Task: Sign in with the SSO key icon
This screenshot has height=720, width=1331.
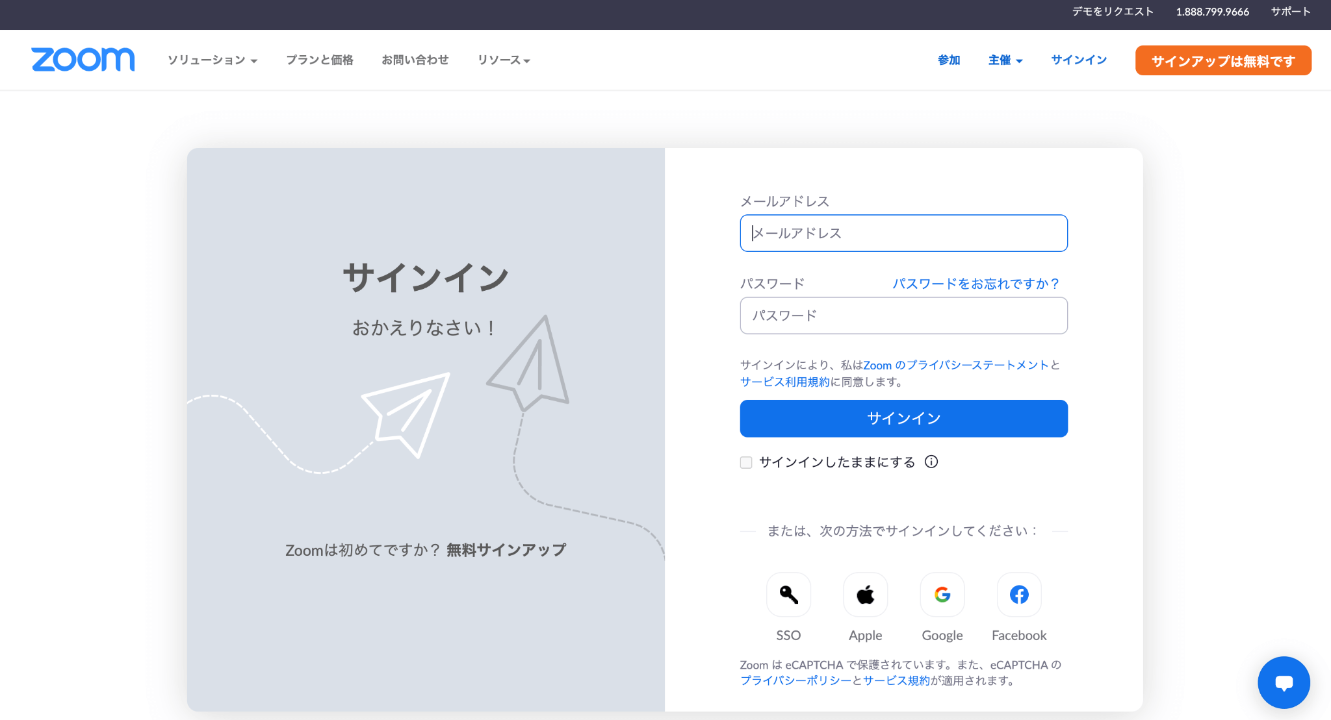Action: [x=788, y=595]
